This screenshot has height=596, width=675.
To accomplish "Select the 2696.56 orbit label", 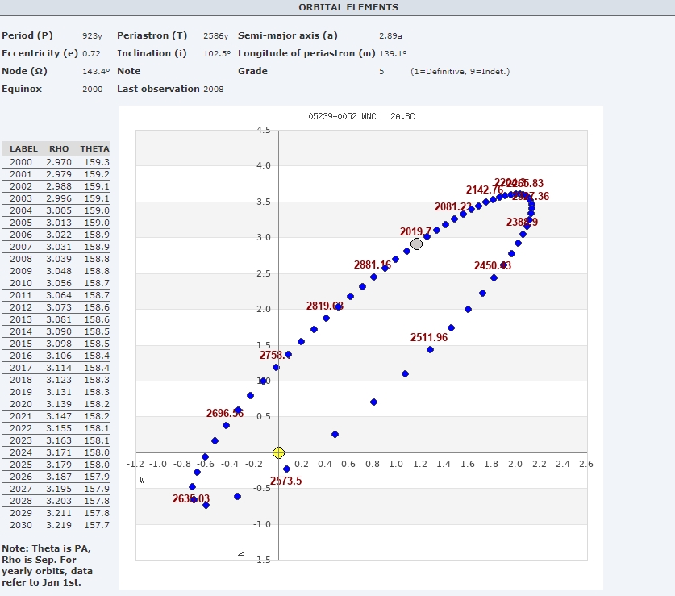I will tap(224, 413).
